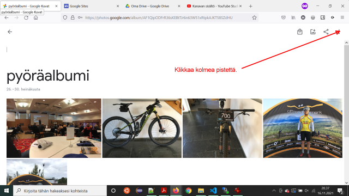Open File Explorer from the taskbar
This screenshot has width=349, height=196.
(201, 191)
